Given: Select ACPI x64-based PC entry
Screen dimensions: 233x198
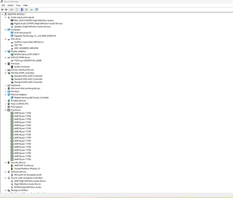Looking at the screenshot, I should [23, 33].
